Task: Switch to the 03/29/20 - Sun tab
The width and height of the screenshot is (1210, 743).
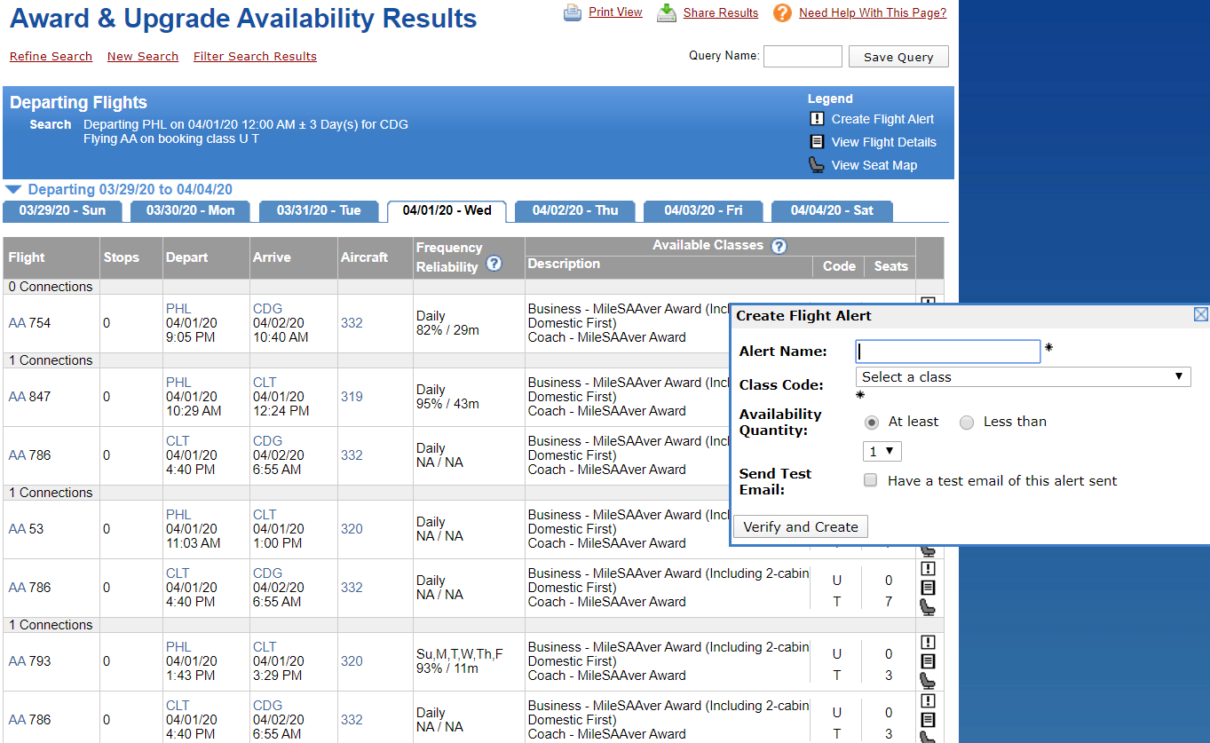Action: coord(62,211)
